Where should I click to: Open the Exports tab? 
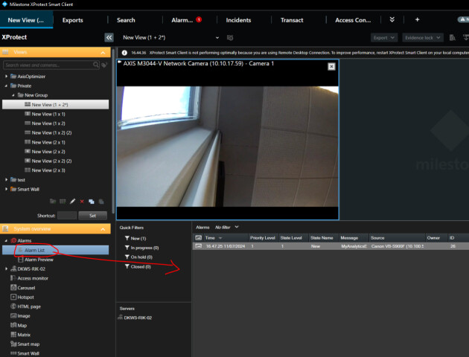[73, 20]
